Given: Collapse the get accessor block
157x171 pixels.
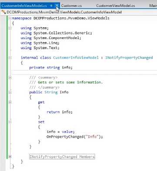Looking at the screenshot, I should [x=10, y=102].
